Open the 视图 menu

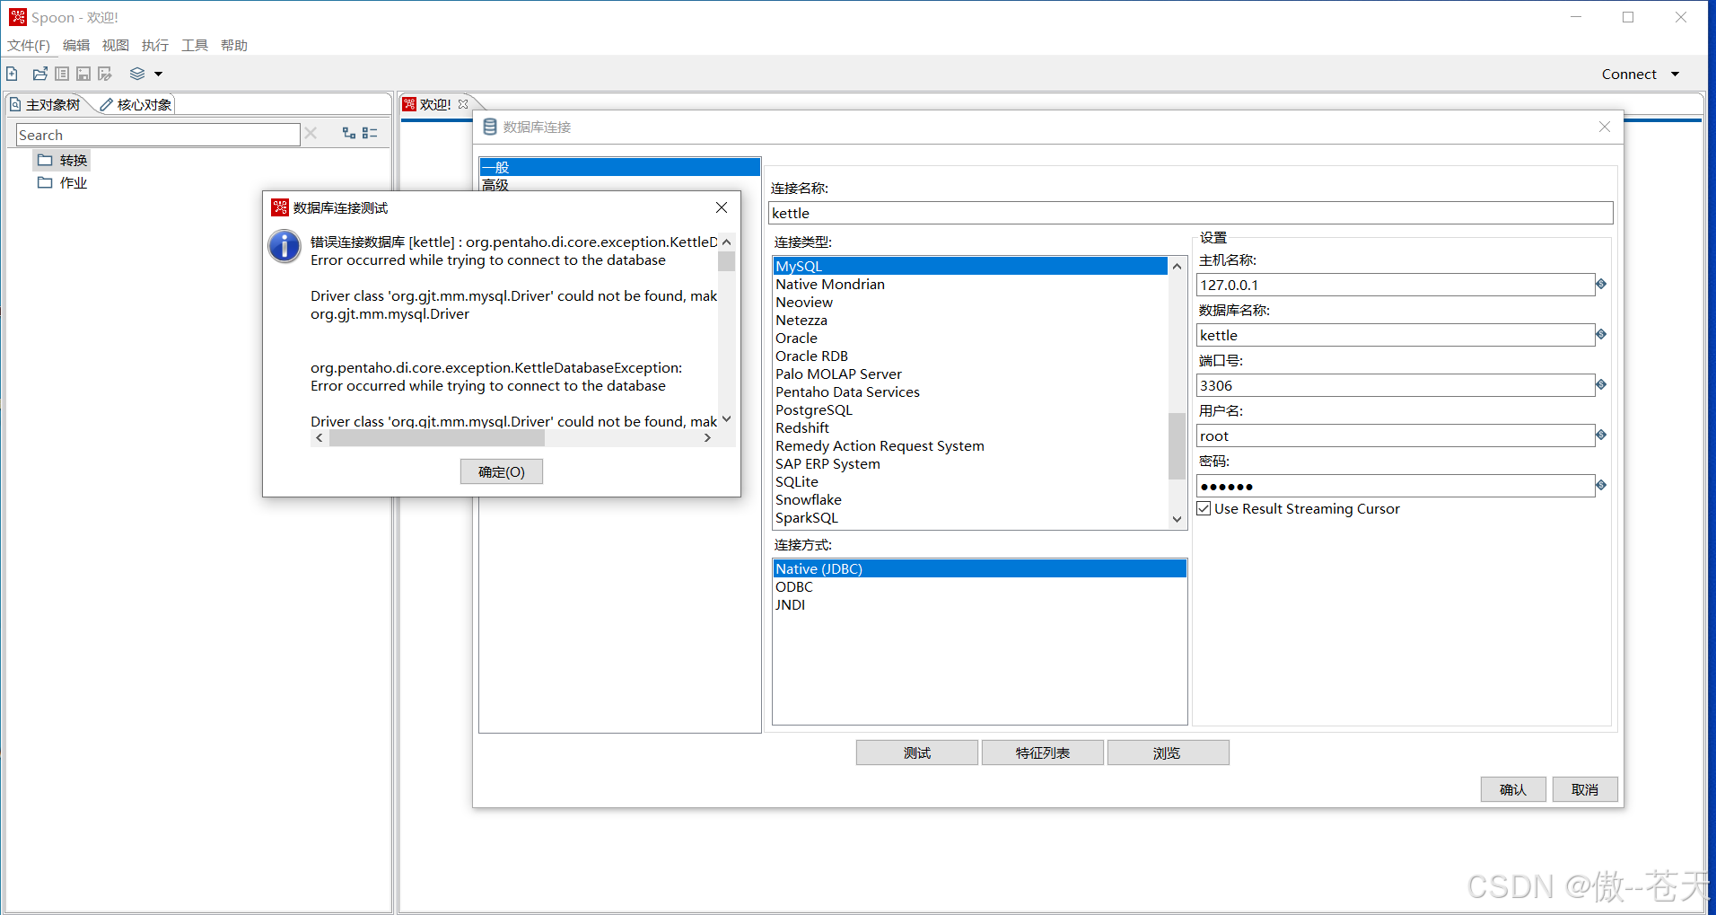[x=116, y=45]
